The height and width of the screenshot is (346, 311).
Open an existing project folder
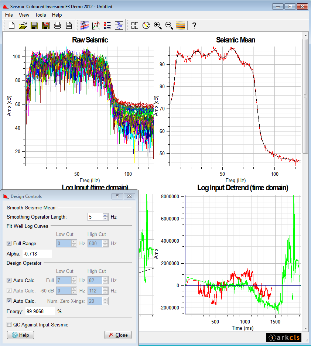(x=23, y=25)
